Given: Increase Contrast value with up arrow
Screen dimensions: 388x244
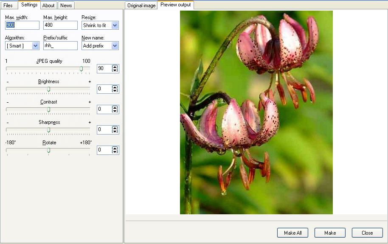Looking at the screenshot, I should 115,107.
